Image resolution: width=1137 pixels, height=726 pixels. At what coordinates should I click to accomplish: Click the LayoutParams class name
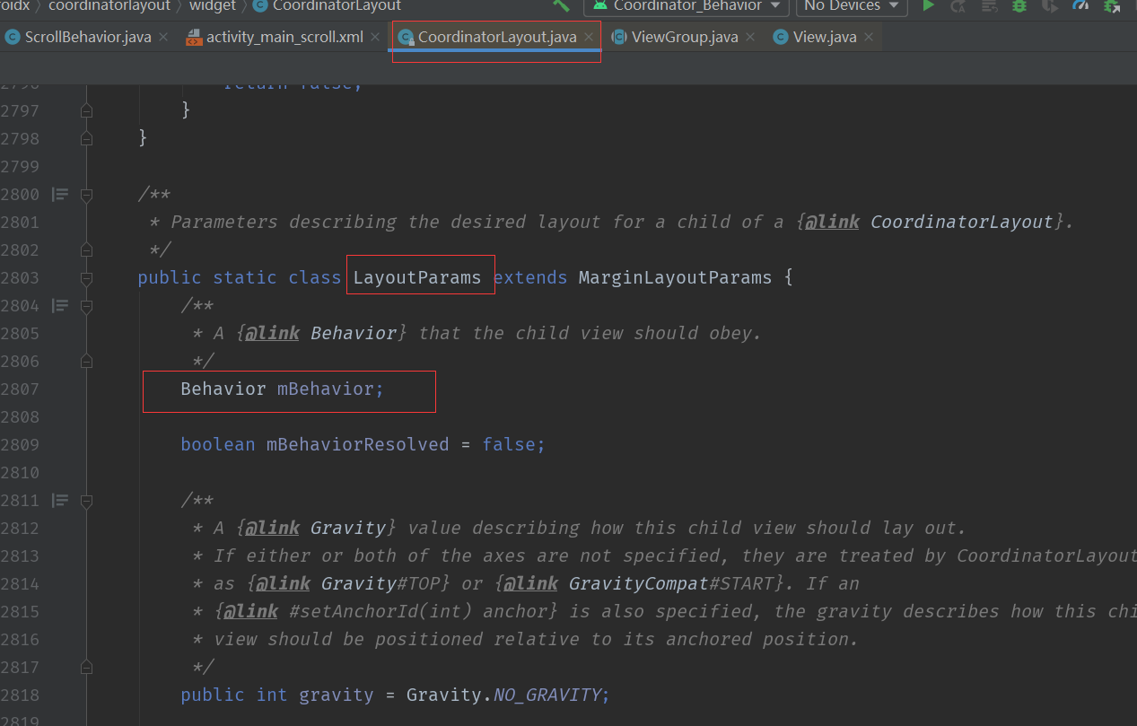pos(417,277)
